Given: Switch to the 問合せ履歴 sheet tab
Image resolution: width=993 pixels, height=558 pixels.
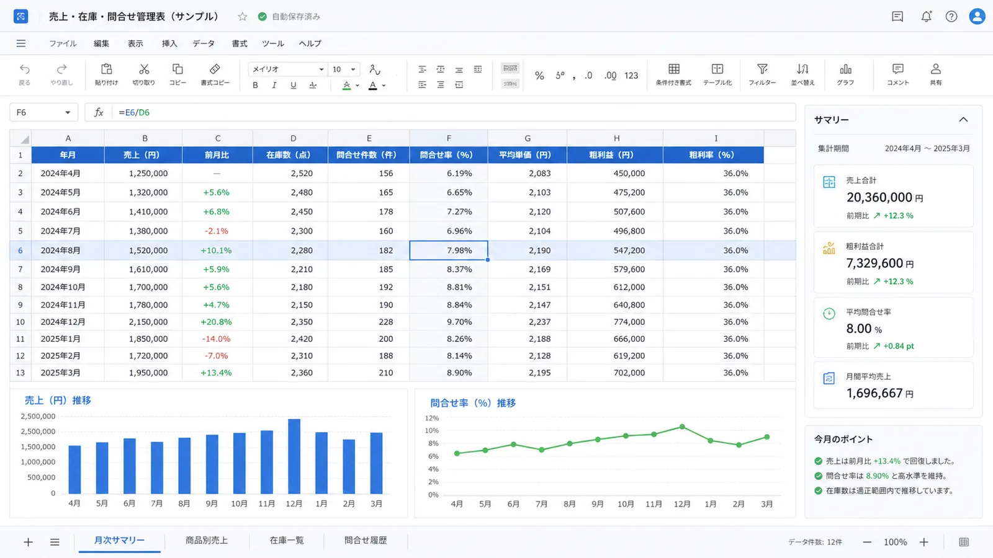Looking at the screenshot, I should click(x=366, y=541).
